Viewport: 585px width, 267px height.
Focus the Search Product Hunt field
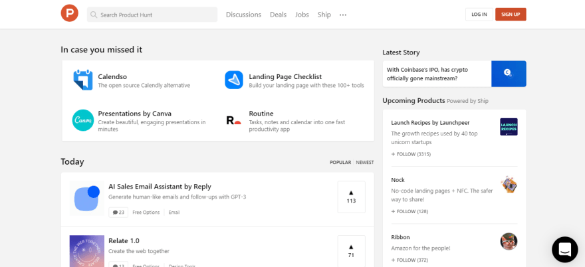tap(152, 15)
